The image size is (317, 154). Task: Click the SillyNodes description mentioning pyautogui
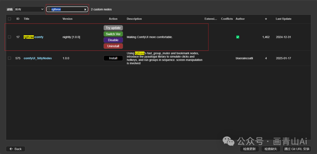(x=165, y=58)
